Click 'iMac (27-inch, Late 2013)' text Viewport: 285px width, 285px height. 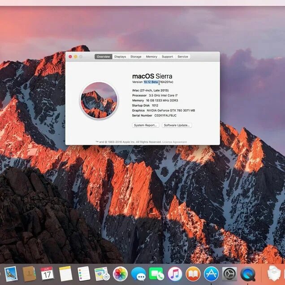tap(150, 91)
